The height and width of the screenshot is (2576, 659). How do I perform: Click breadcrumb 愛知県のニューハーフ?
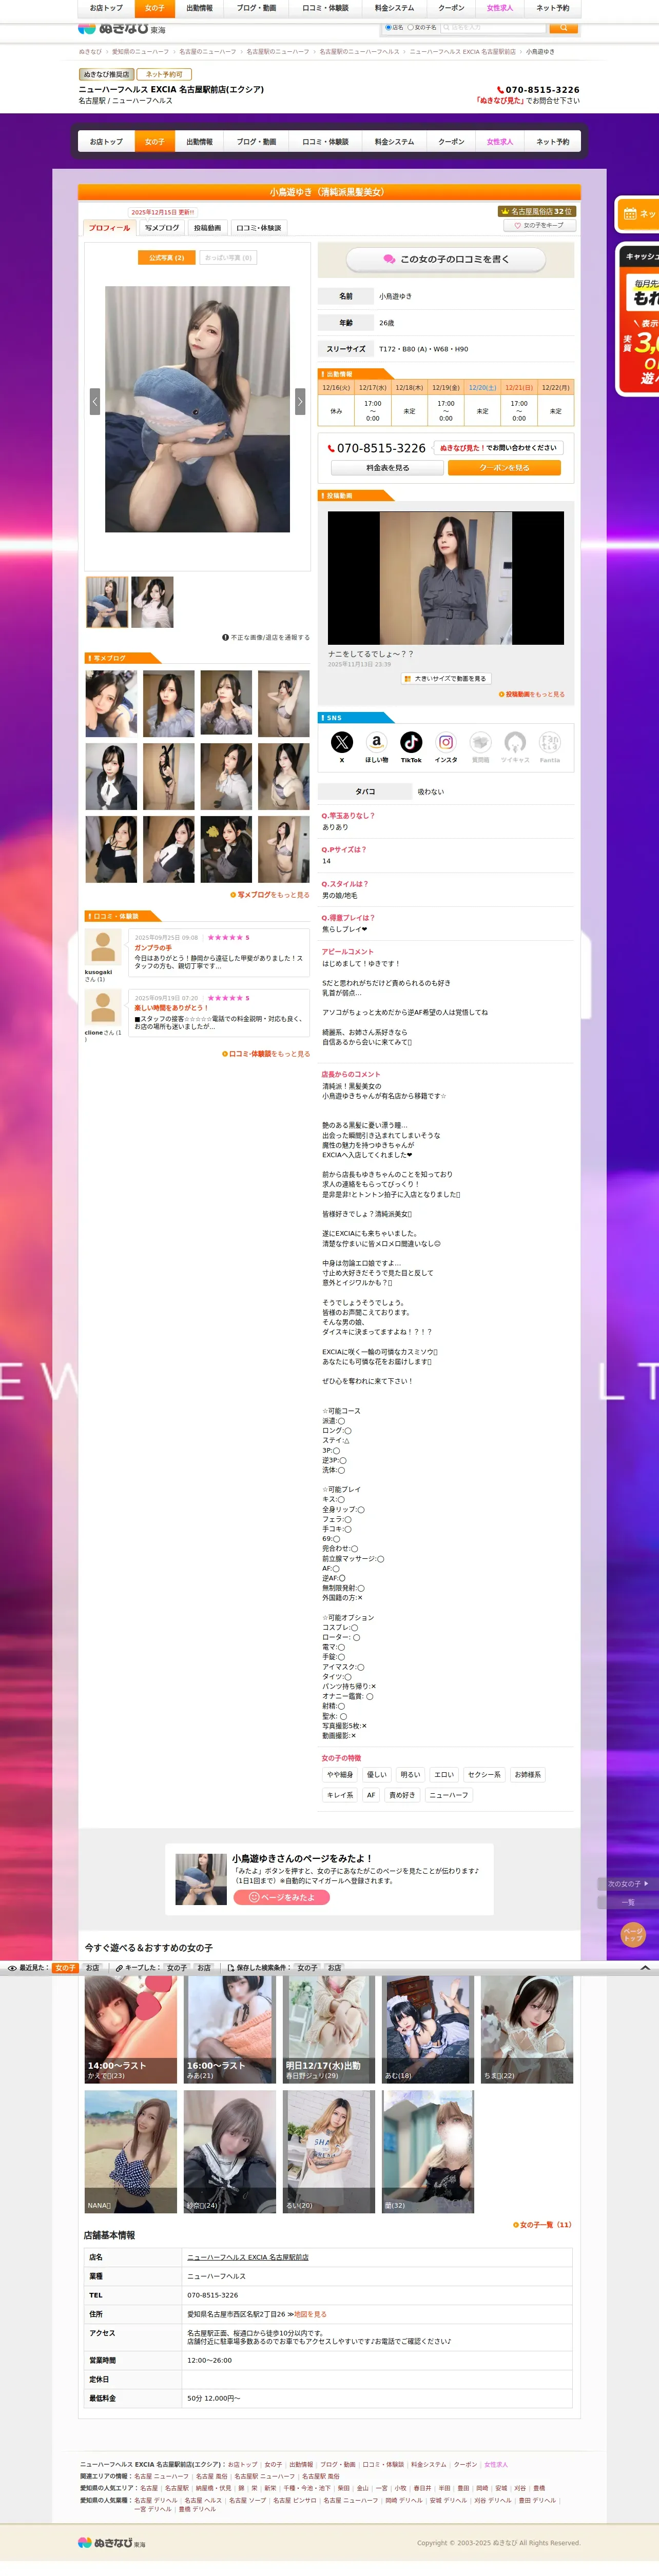click(x=140, y=52)
